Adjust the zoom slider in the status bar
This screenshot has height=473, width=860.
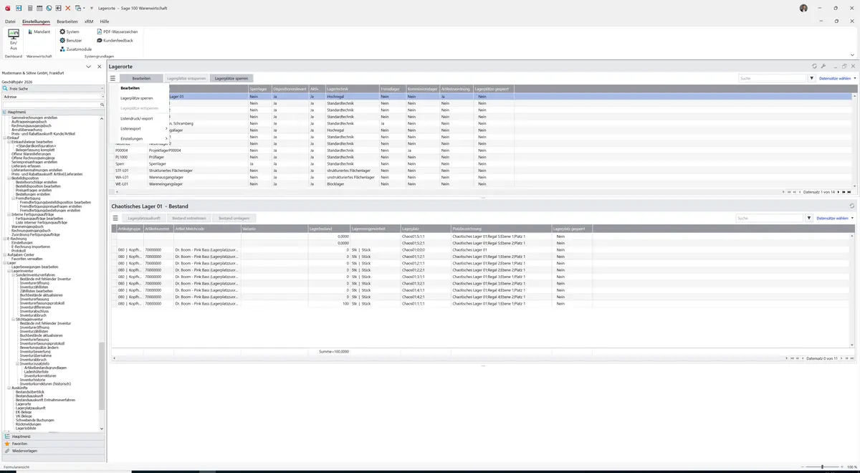[822, 467]
